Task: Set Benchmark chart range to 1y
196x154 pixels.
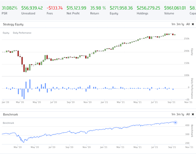Action: tap(183, 114)
